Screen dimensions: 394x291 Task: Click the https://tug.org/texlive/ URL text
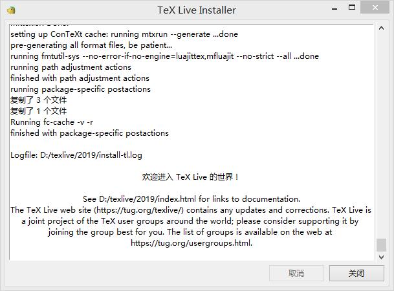140,210
